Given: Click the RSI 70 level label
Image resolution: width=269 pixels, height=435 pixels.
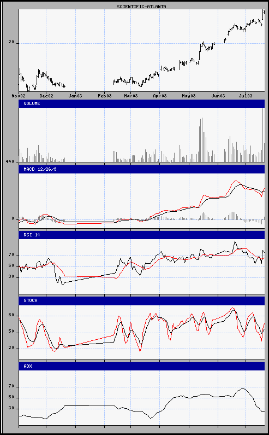Looking at the screenshot, I should 11,254.
